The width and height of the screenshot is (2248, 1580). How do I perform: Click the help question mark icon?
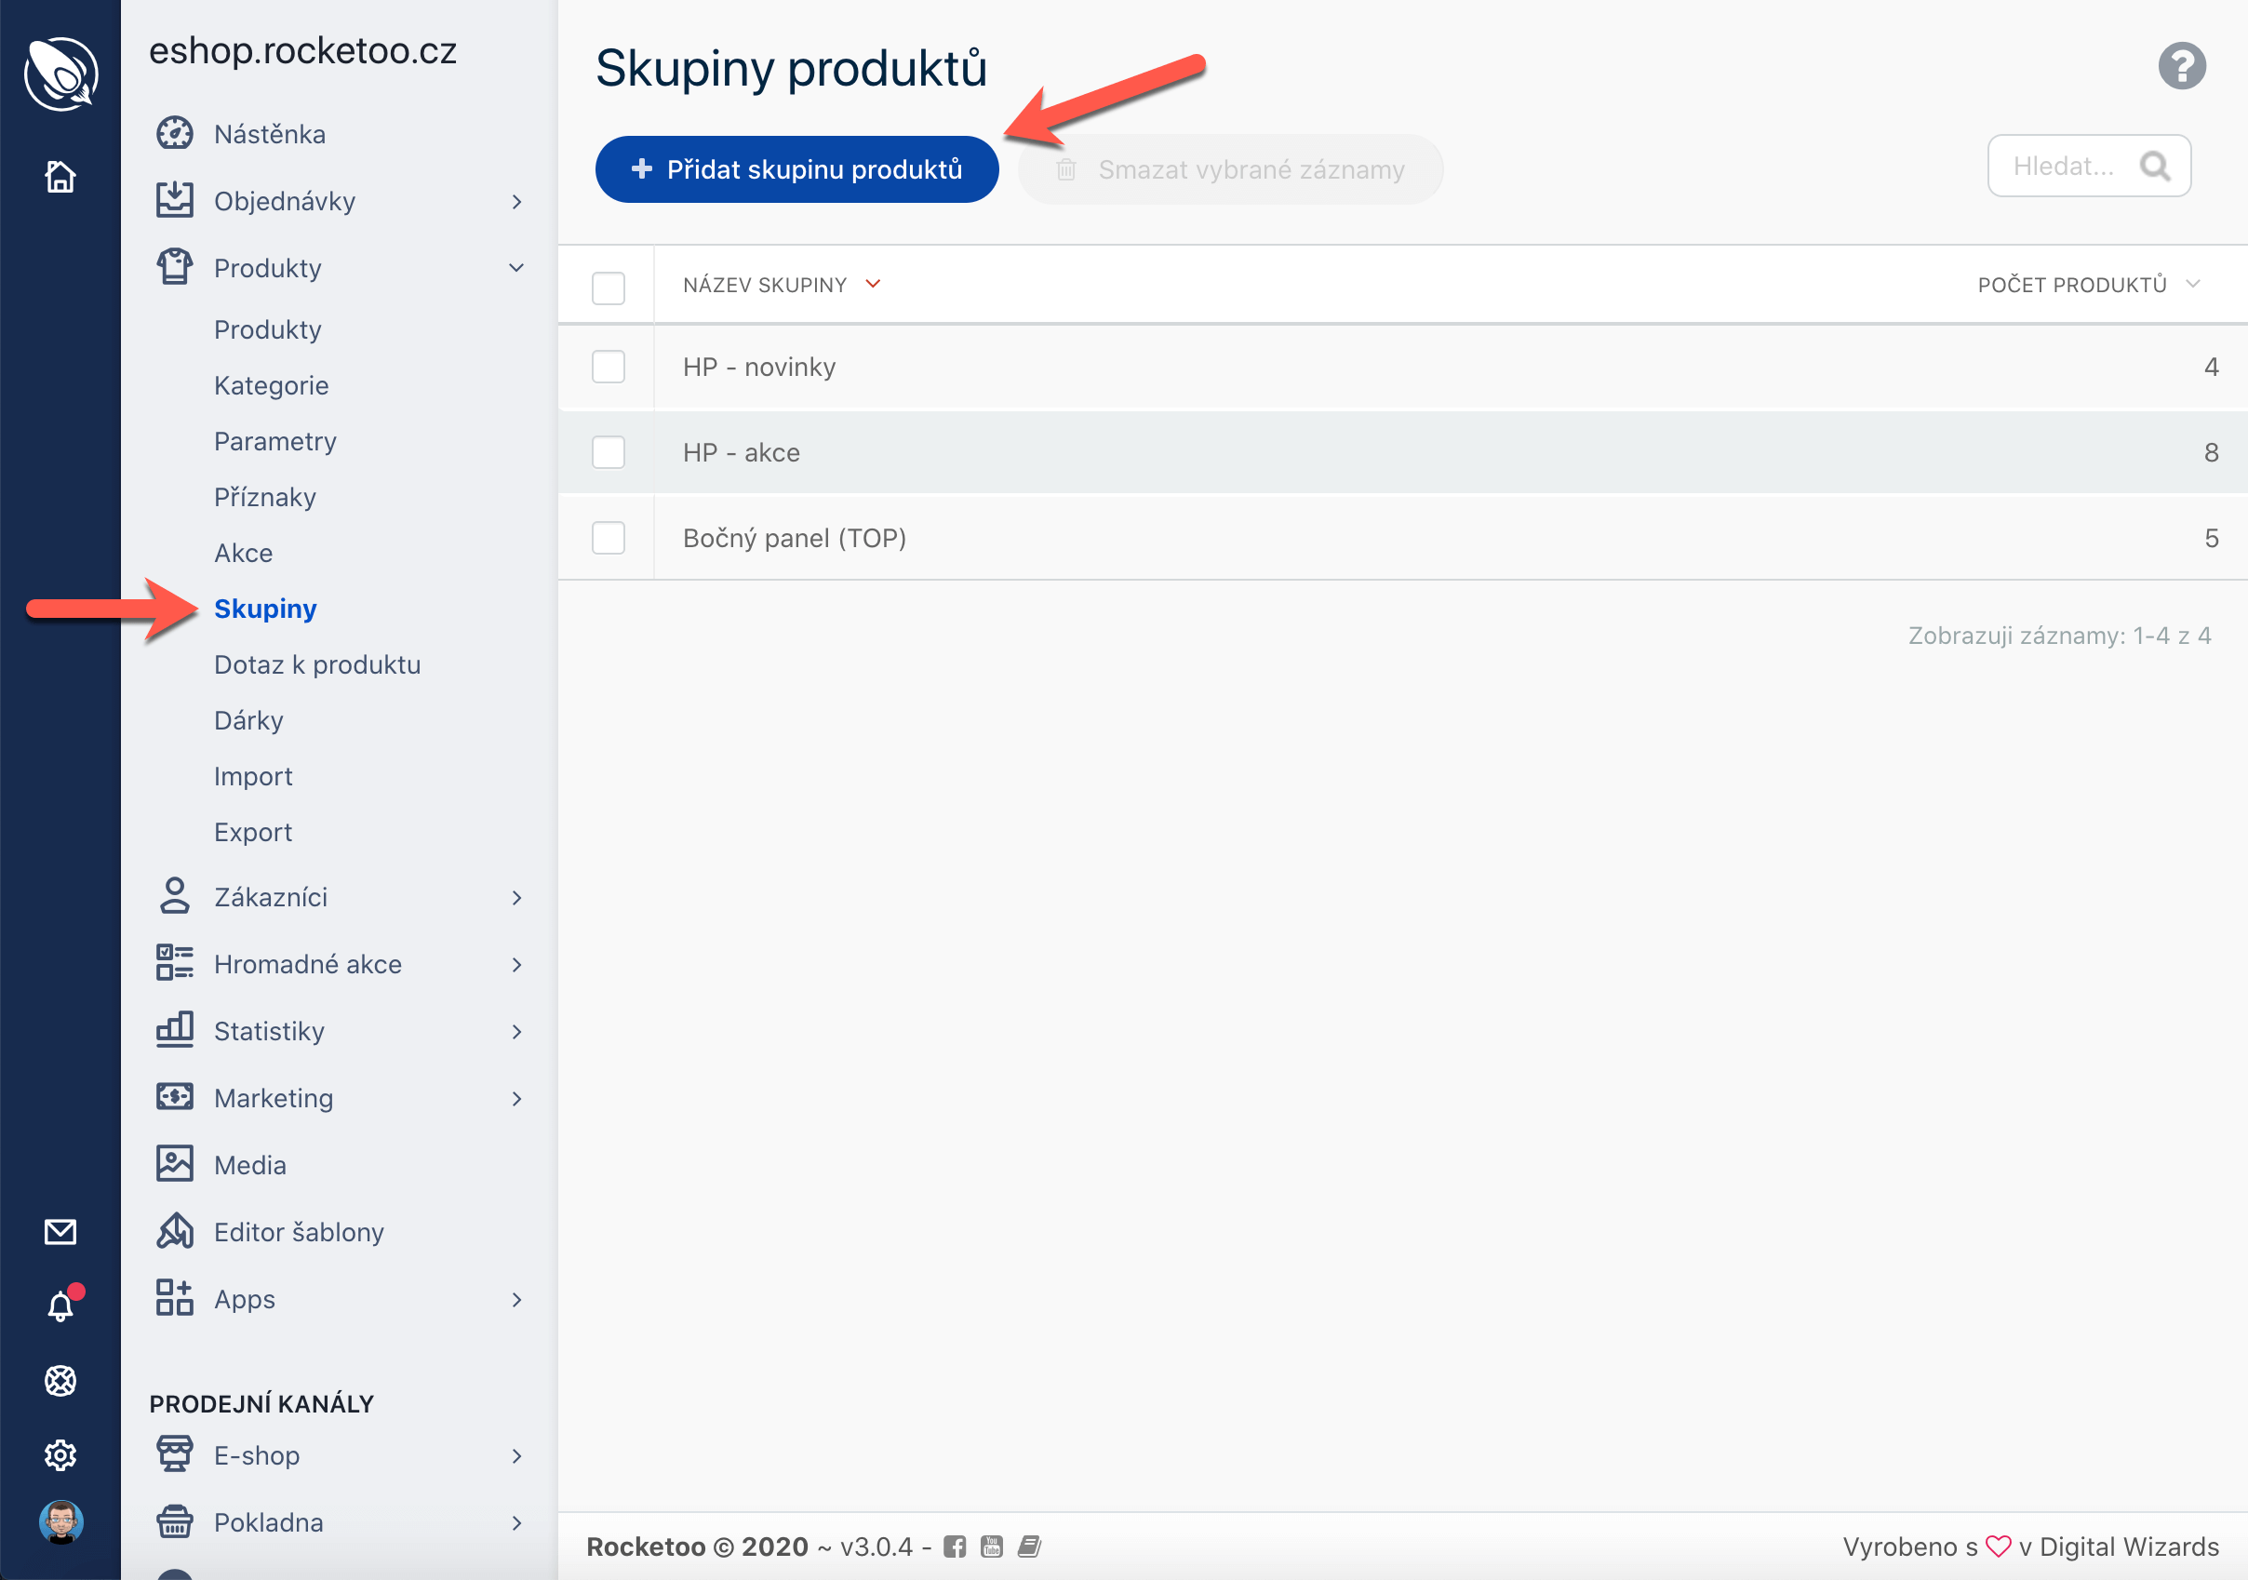point(2180,67)
